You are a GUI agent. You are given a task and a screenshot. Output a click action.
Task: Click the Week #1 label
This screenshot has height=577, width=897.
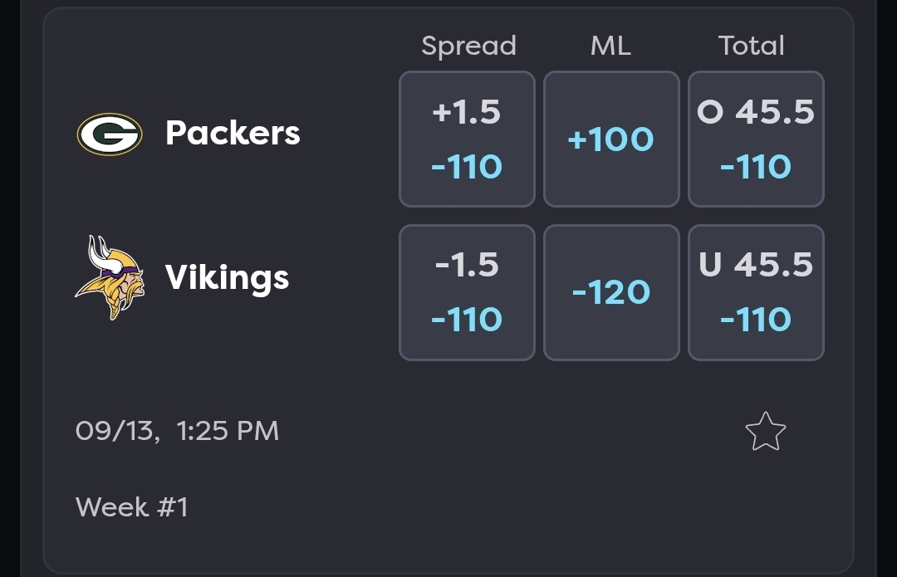click(x=131, y=506)
